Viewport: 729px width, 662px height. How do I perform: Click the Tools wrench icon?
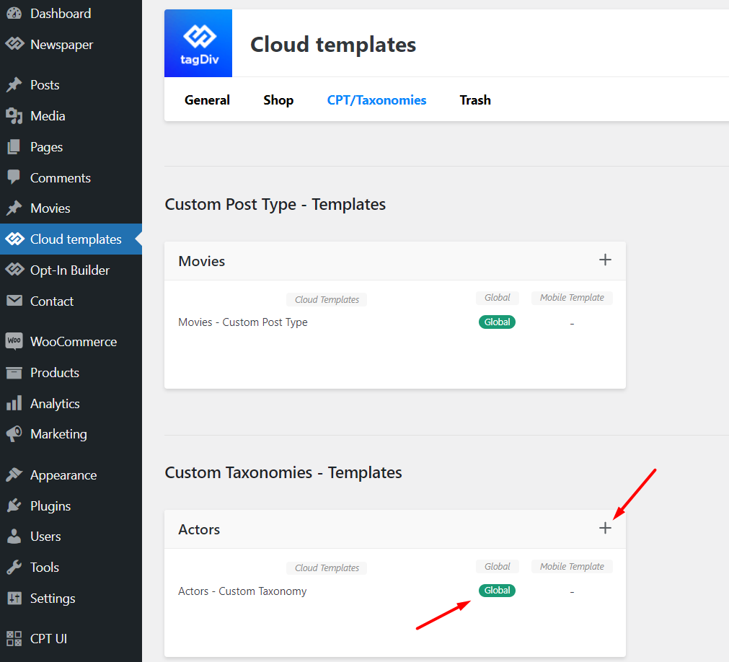point(14,567)
